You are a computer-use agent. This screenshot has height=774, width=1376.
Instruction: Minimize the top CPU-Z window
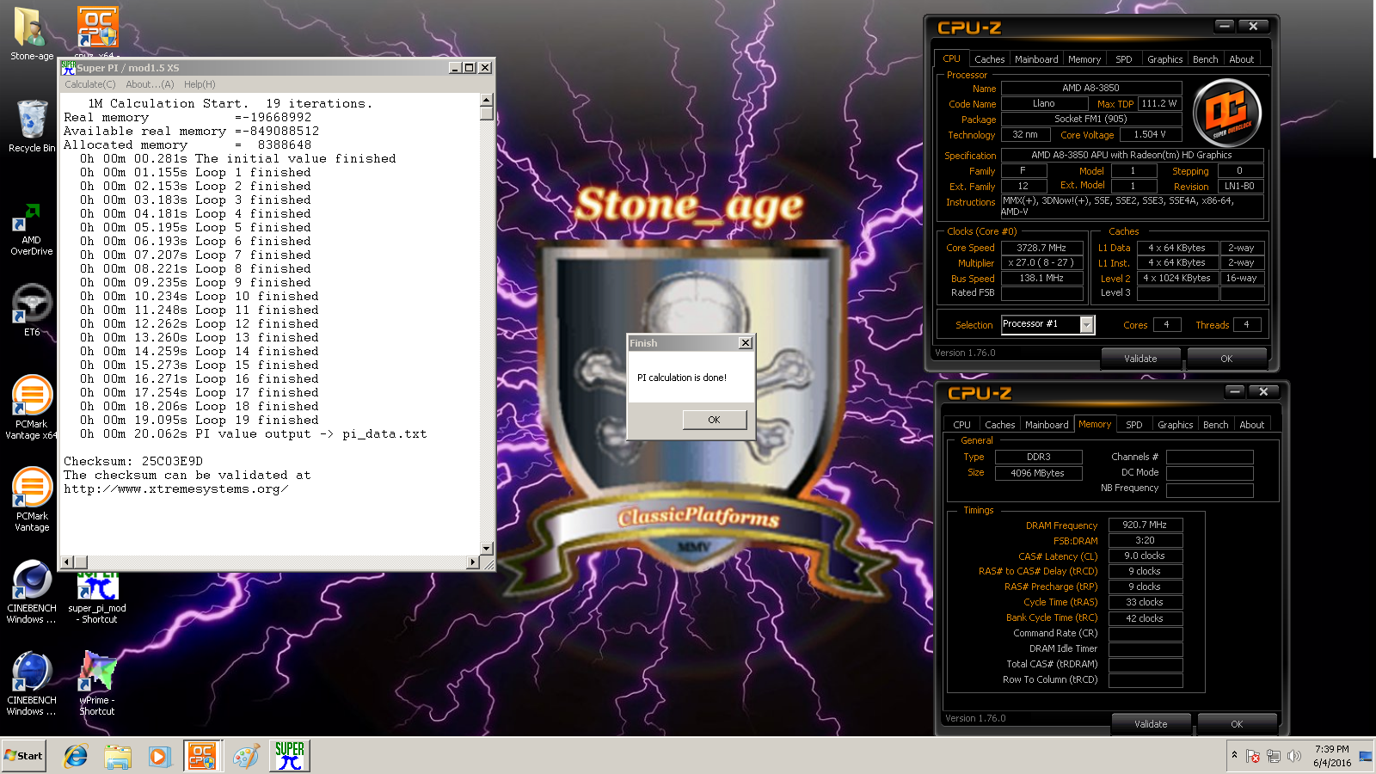1225,27
